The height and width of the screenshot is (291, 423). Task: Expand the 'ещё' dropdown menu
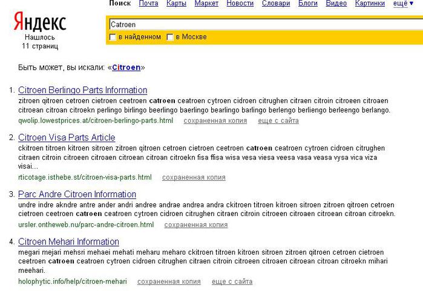pyautogui.click(x=403, y=3)
